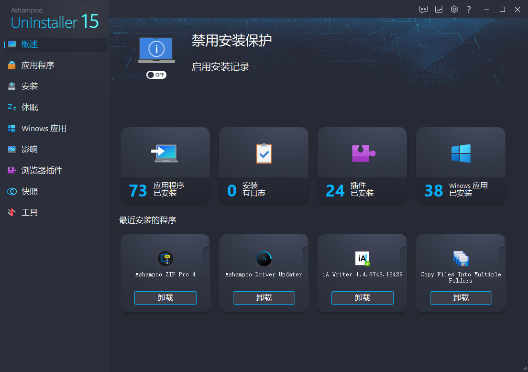Open the 概述 overview menu item

click(54, 44)
